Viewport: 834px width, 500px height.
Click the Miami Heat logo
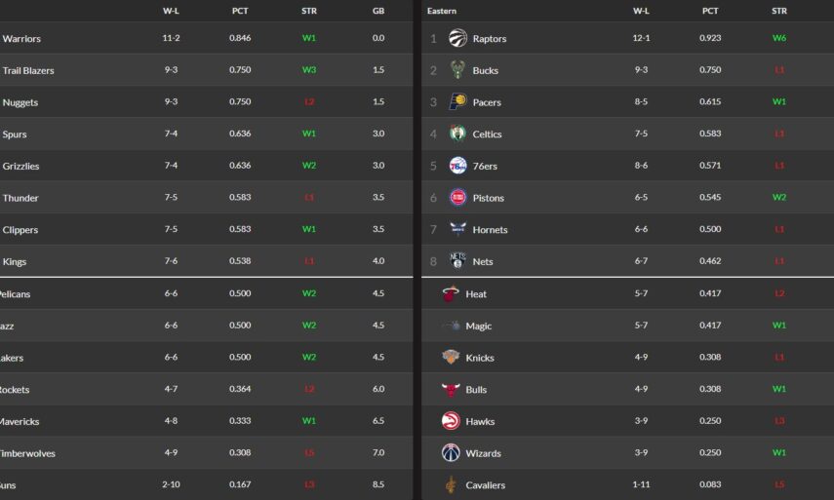[451, 293]
